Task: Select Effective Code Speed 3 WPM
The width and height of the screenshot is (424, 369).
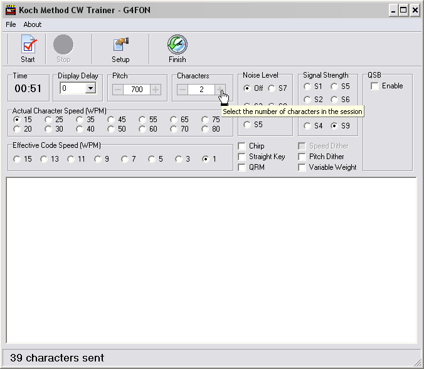Action: pos(179,159)
